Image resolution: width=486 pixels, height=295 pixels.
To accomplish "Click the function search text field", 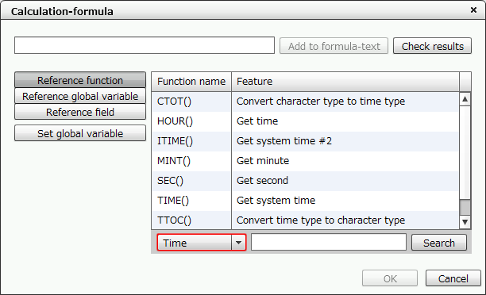I will [329, 242].
